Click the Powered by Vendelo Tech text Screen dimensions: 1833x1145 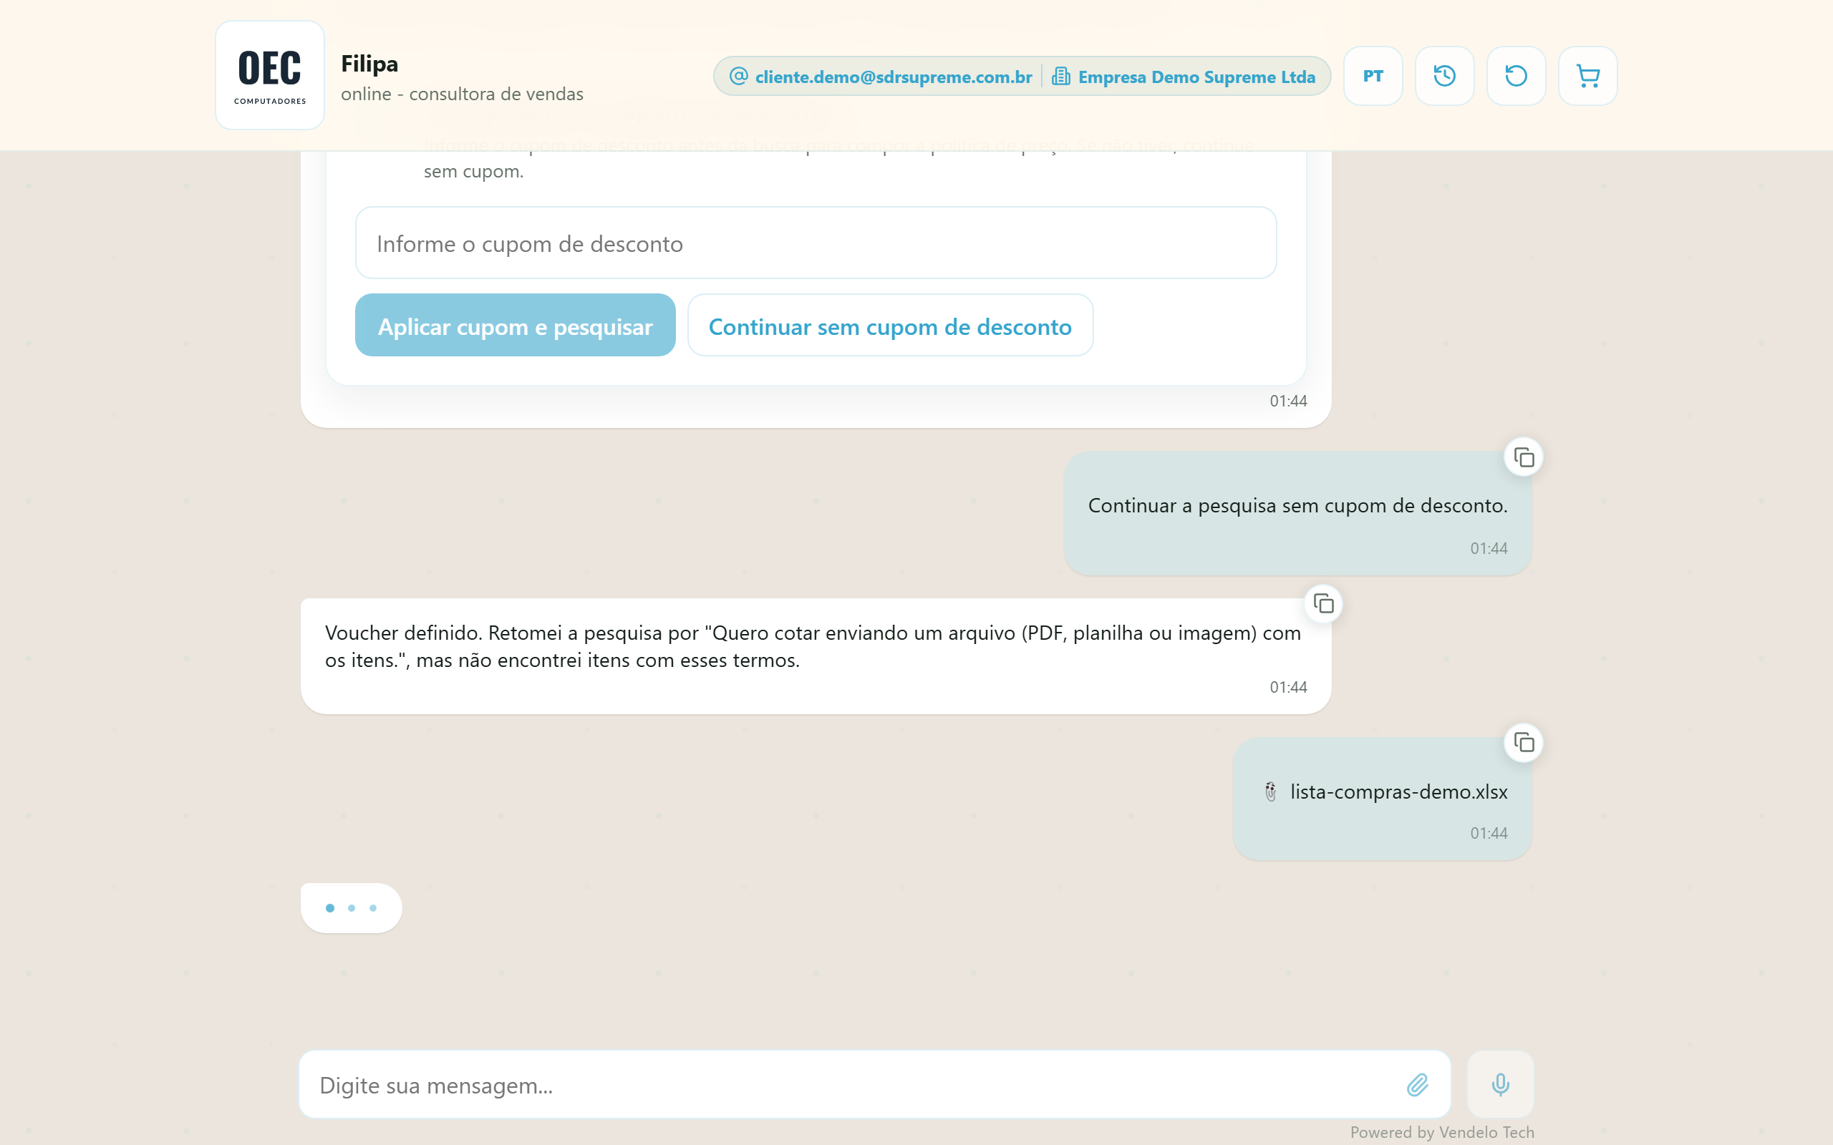click(x=1441, y=1132)
